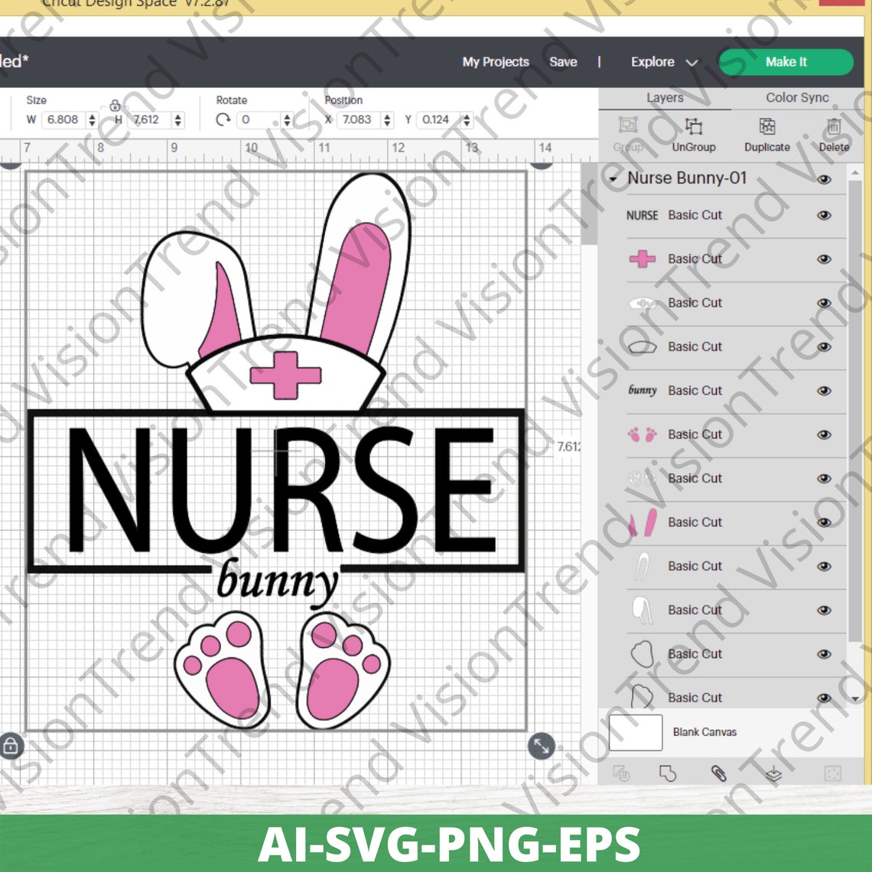
Task: Collapse the Nurse Bunny-01 layer group
Action: [x=613, y=178]
